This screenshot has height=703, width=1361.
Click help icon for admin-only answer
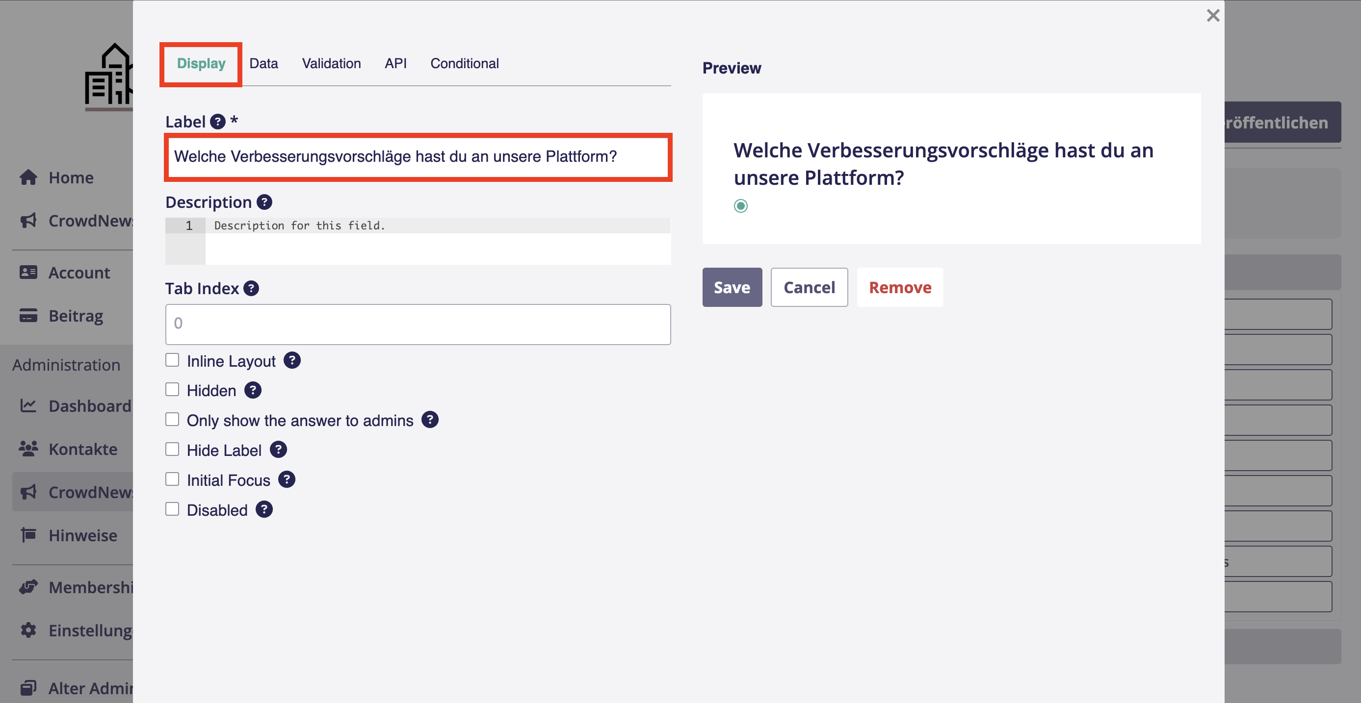point(430,420)
